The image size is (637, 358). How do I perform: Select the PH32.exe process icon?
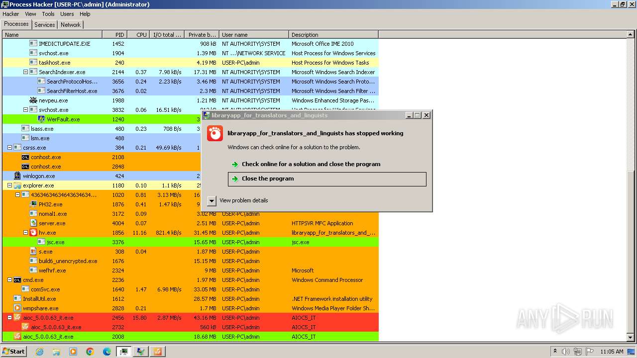coord(33,204)
